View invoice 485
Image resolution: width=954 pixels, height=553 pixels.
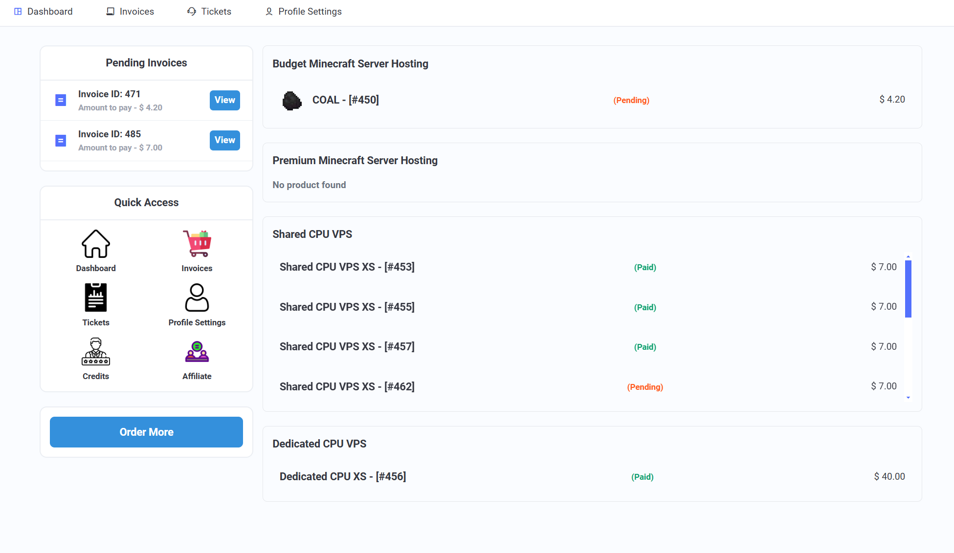[x=225, y=140]
